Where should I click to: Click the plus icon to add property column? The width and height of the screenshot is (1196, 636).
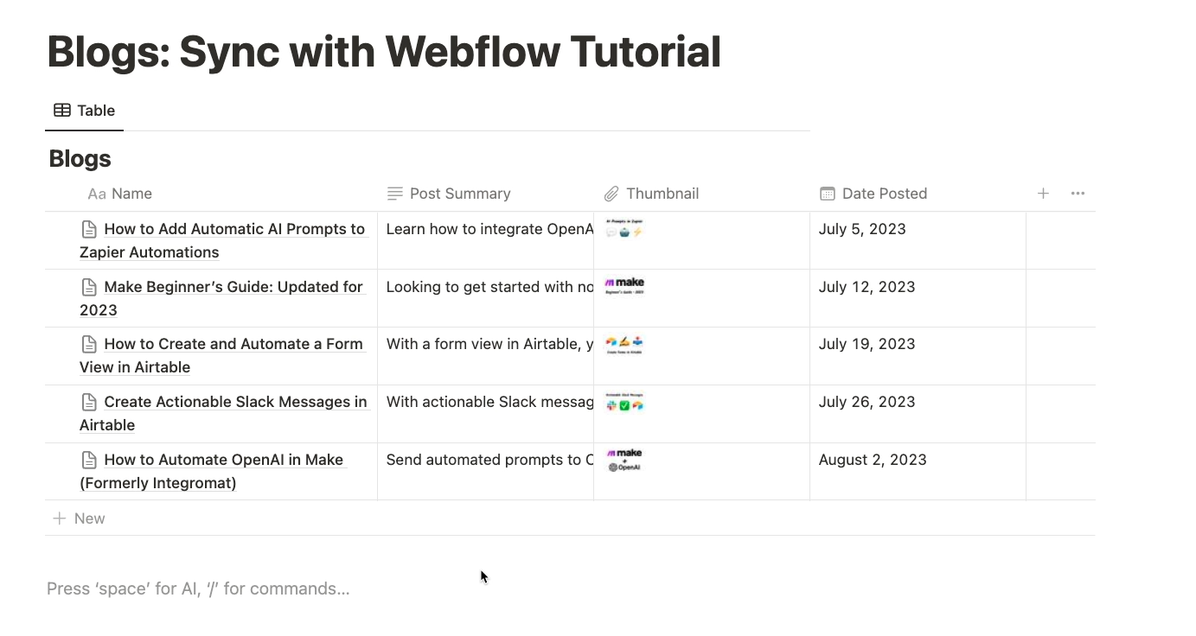[1043, 194]
